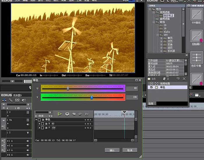
Task: Collapse the 单色 keyframe group triangle
Action: (36, 120)
